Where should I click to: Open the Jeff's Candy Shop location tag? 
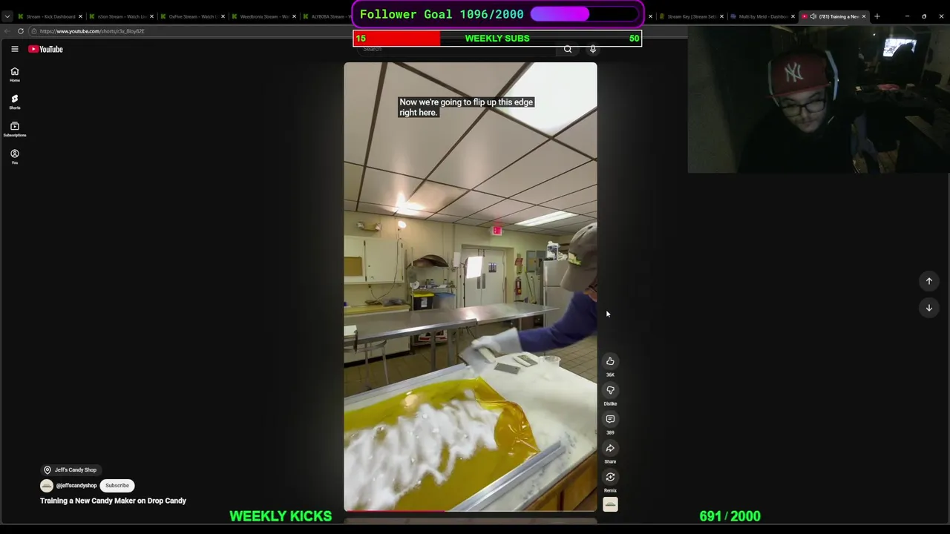[70, 470]
